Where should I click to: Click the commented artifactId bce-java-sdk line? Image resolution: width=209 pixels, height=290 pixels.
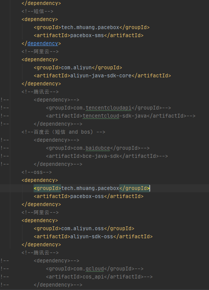(107, 156)
